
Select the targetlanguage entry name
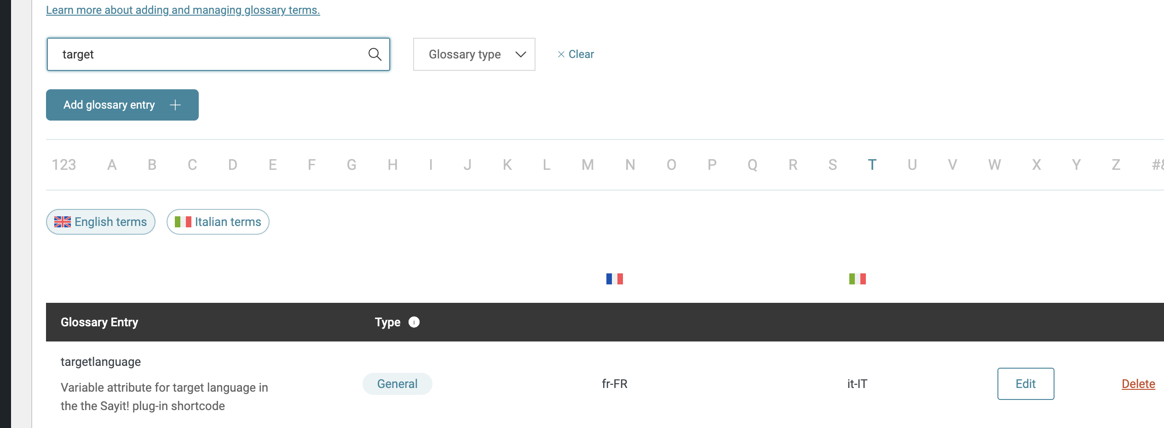point(101,362)
